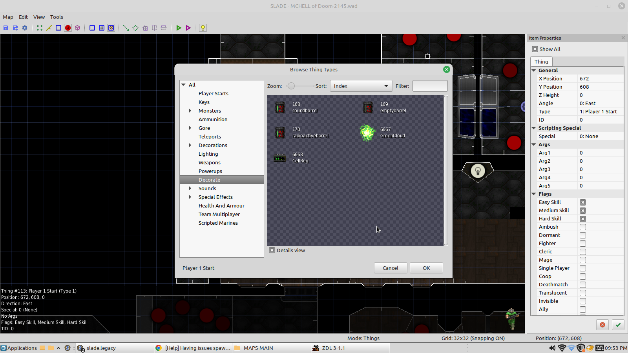Expand the Sounds category arrow

[190, 188]
